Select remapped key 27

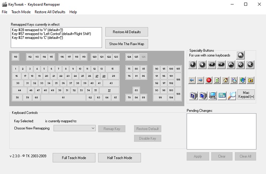[97, 76]
